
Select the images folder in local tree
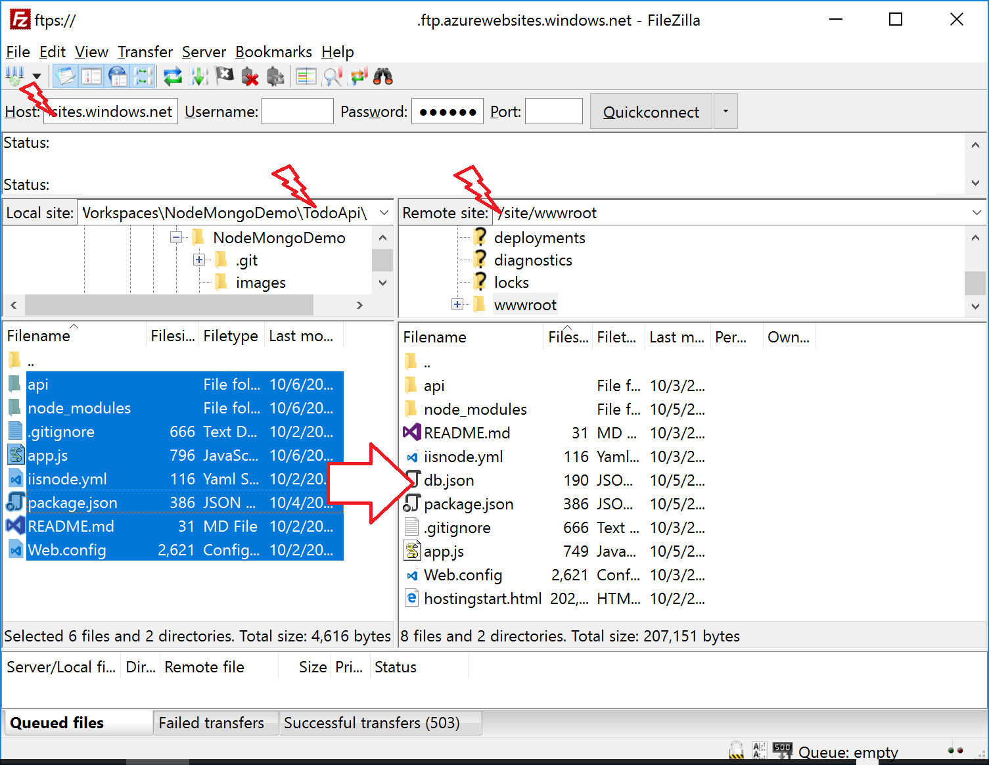(260, 283)
